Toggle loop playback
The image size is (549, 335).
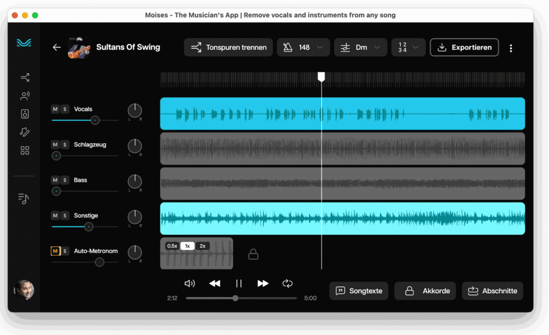pyautogui.click(x=287, y=284)
